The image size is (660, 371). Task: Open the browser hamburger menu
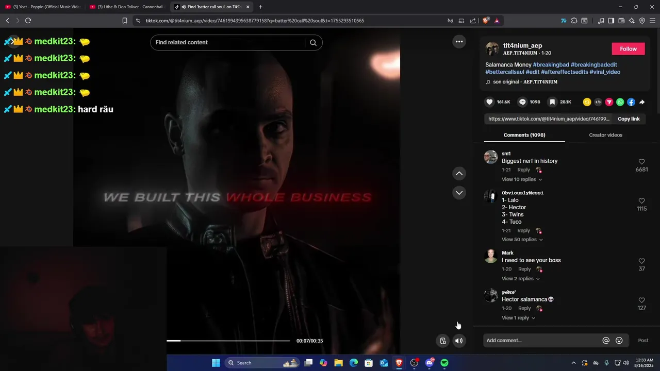[652, 21]
